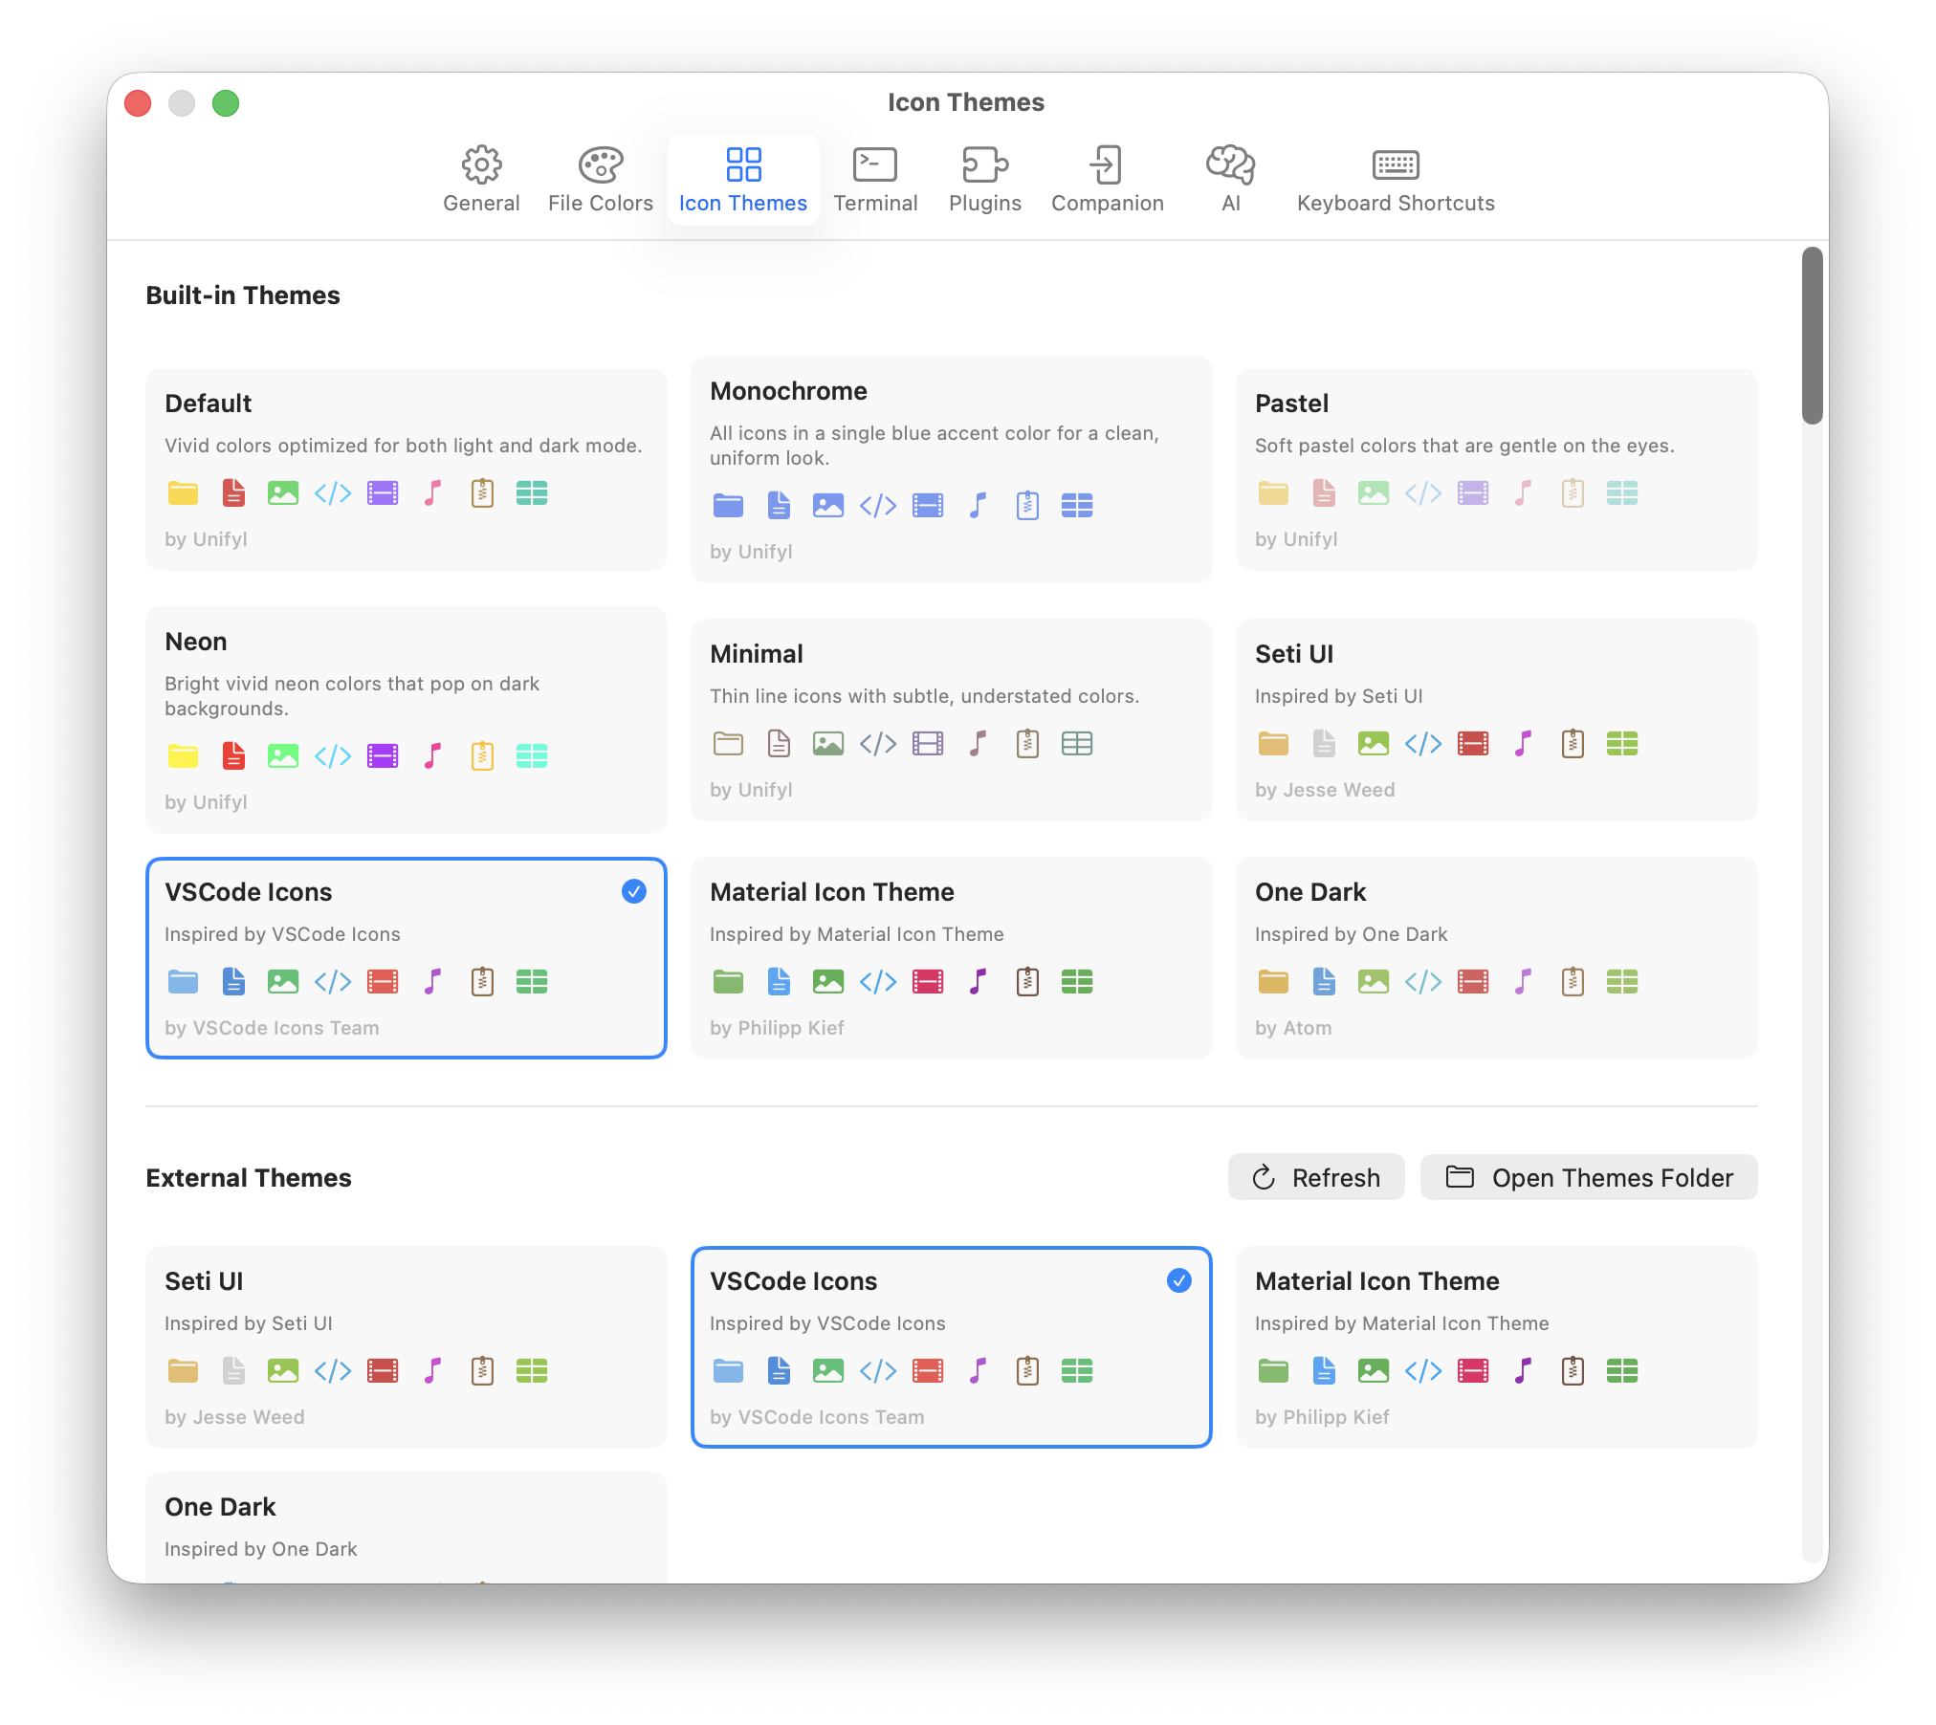Click the "External Themes" section heading
Viewport: 1936px width, 1725px height.
pyautogui.click(x=249, y=1178)
